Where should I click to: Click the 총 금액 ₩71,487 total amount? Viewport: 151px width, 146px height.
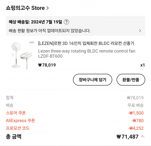128,137
